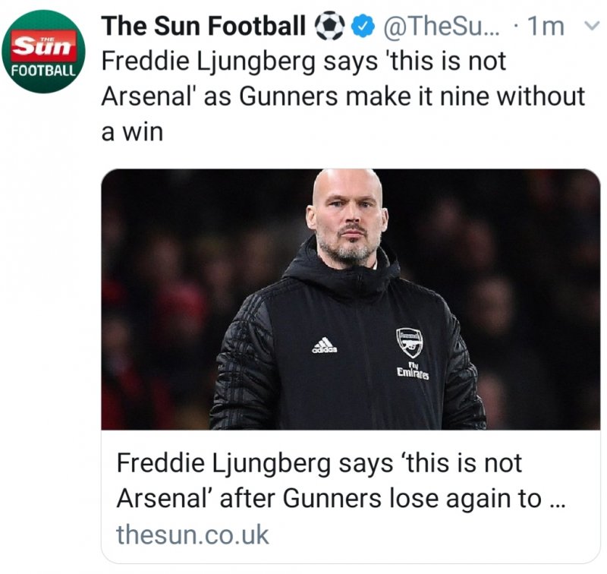Click the adidas logo on the jacket

point(324,346)
